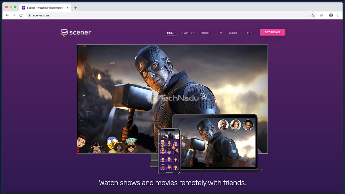Bookmark this page with the star icon

click(x=313, y=15)
